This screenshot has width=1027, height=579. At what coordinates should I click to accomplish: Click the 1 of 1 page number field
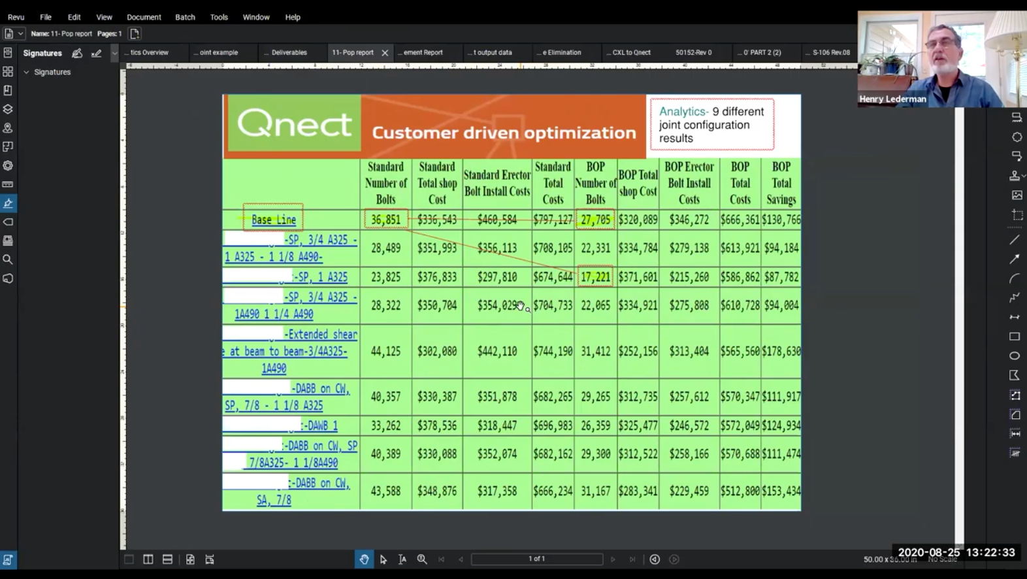pyautogui.click(x=536, y=559)
